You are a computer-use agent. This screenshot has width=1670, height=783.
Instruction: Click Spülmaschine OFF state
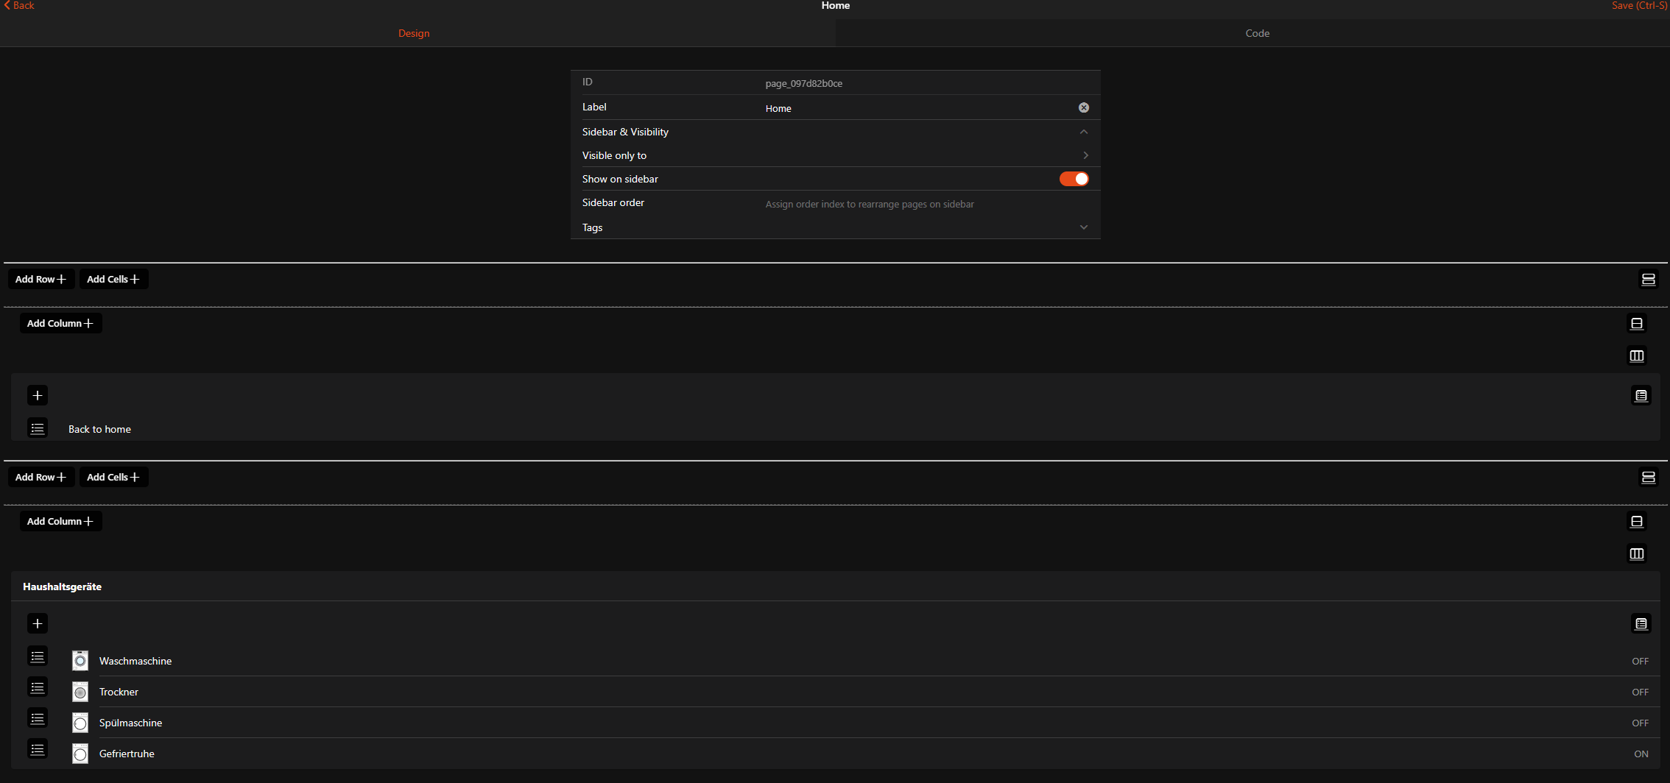(x=1640, y=723)
